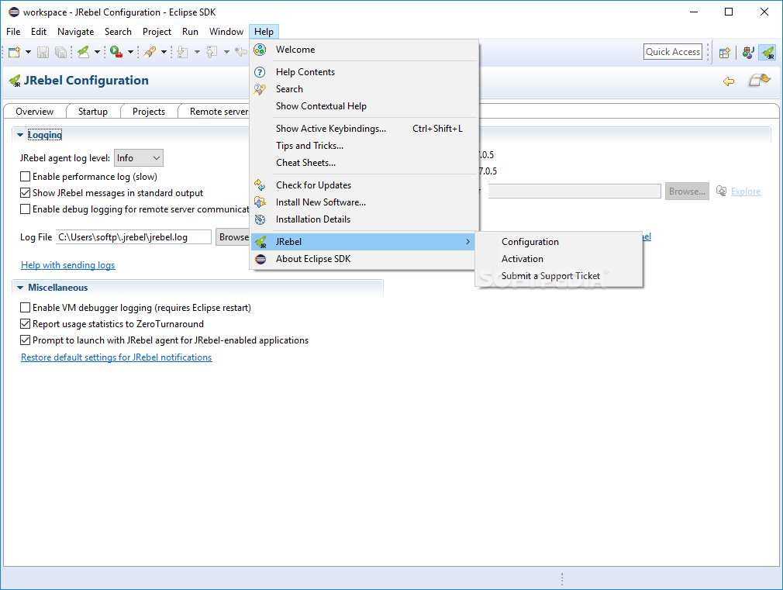Collapse the Miscellaneous section
This screenshot has height=590, width=783.
(x=20, y=288)
